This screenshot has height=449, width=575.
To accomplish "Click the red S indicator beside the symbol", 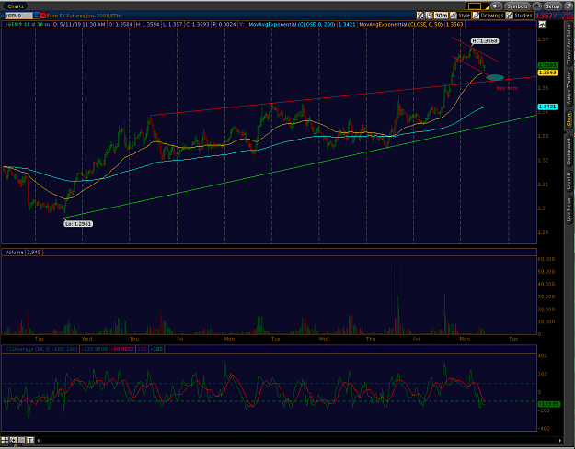I will tap(43, 16).
